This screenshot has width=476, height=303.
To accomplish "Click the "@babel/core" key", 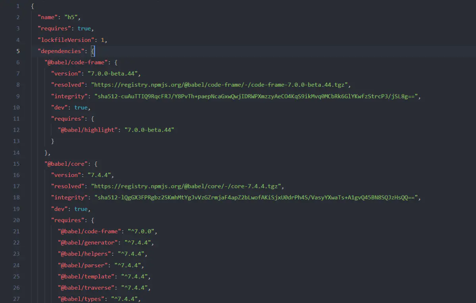I will point(66,164).
